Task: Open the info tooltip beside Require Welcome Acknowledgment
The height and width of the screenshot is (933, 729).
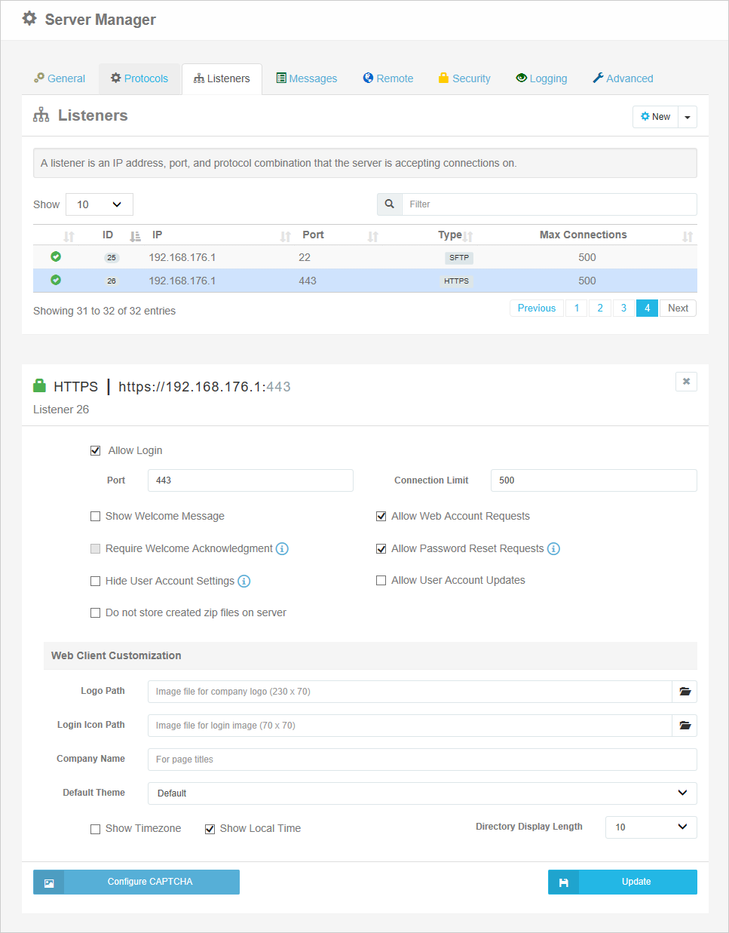Action: click(x=282, y=548)
